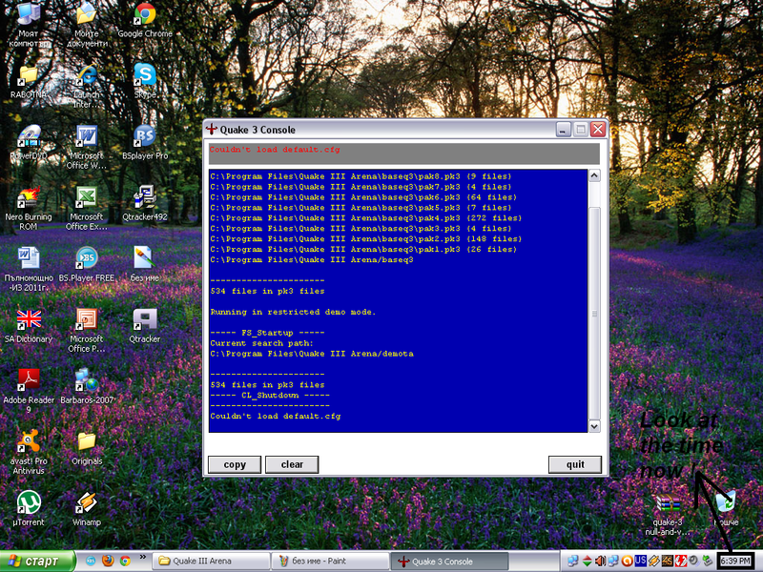Screen dimensions: 763x572
Task: Switch to the без име - Paint taskbar window
Action: pos(330,562)
